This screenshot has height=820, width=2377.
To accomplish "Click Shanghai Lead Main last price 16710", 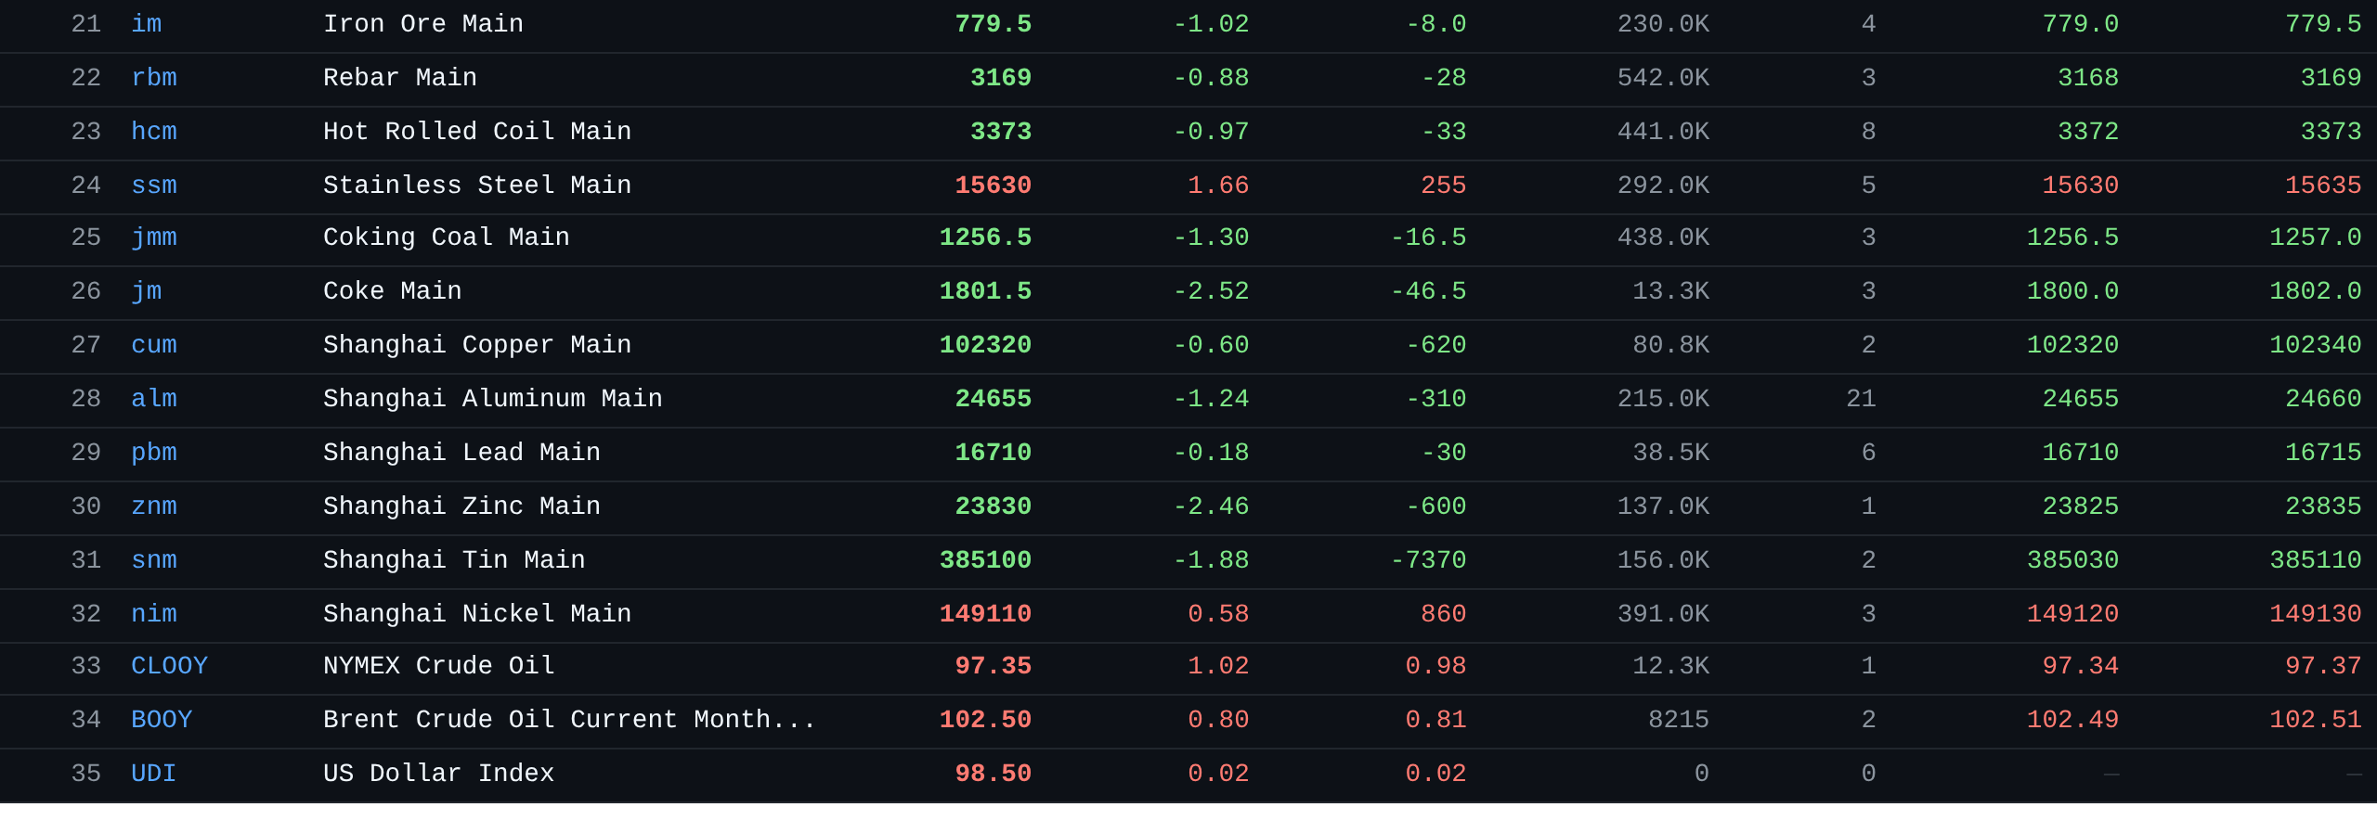I will 993,453.
